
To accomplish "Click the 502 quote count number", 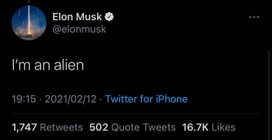I will click(x=99, y=127).
